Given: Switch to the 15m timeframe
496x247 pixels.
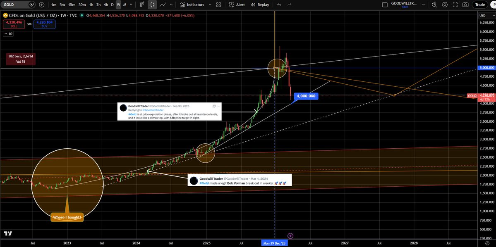Looking at the screenshot, I should pos(72,5).
